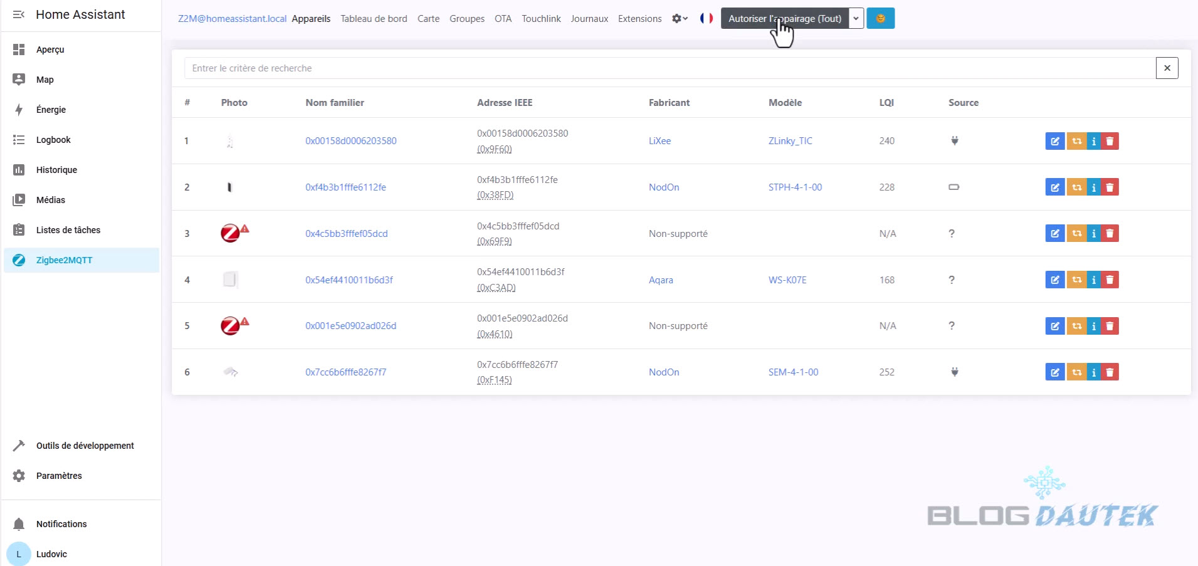Screen dimensions: 1198x566
Task: Clear the search field with X button
Action: (1167, 68)
